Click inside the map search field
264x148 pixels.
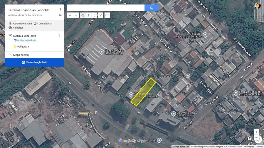pyautogui.click(x=106, y=8)
